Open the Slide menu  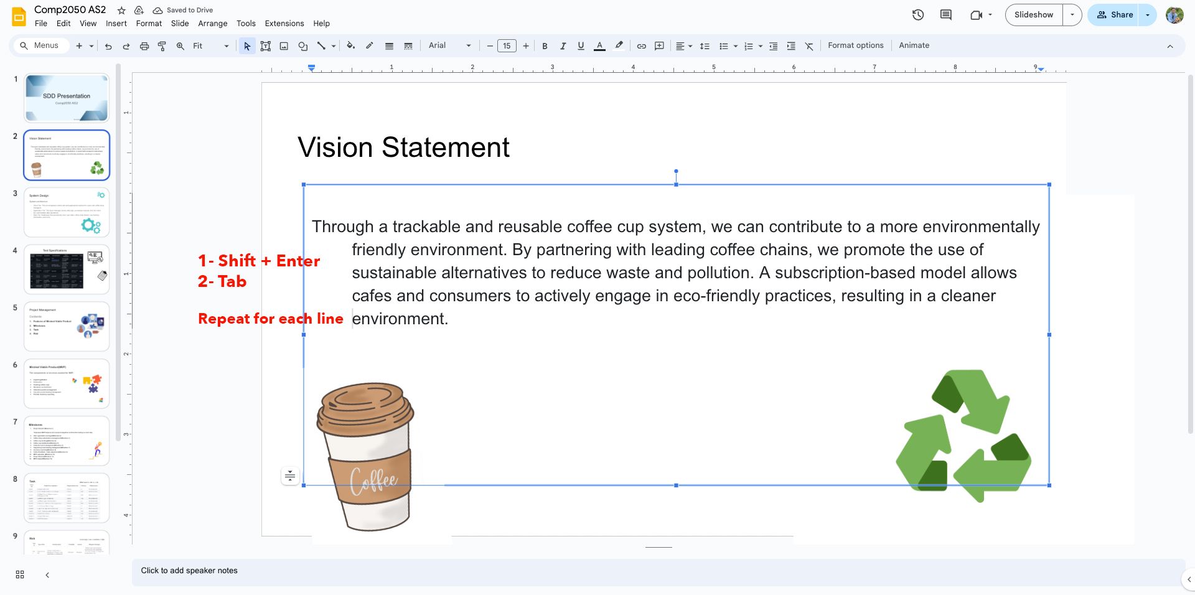[180, 24]
